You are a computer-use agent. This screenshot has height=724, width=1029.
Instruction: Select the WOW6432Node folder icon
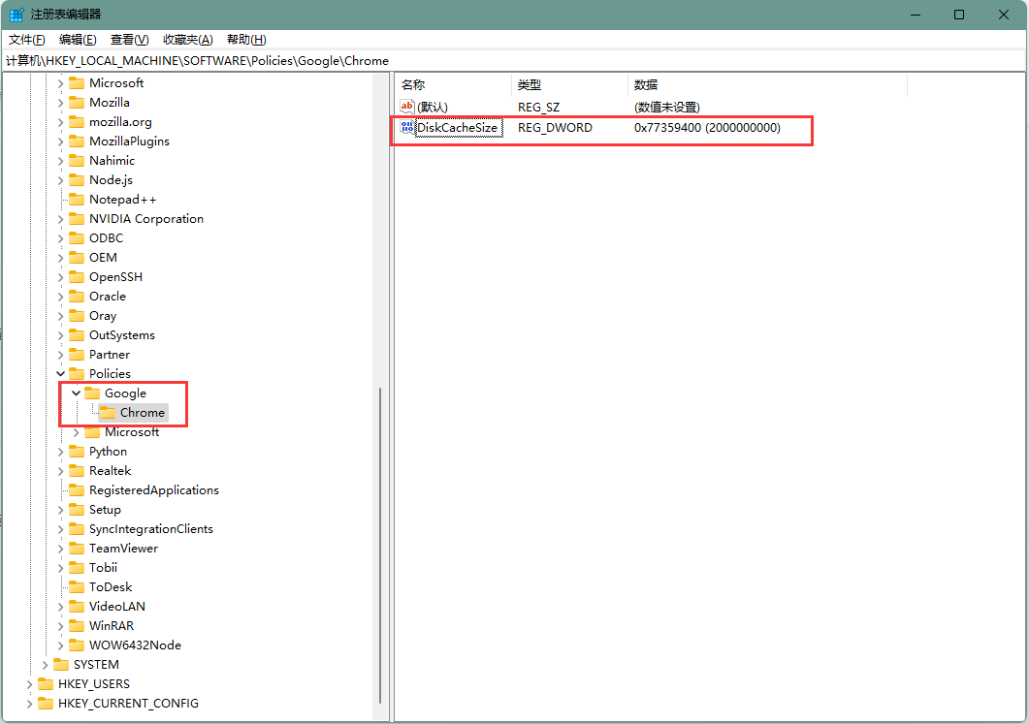(x=77, y=645)
